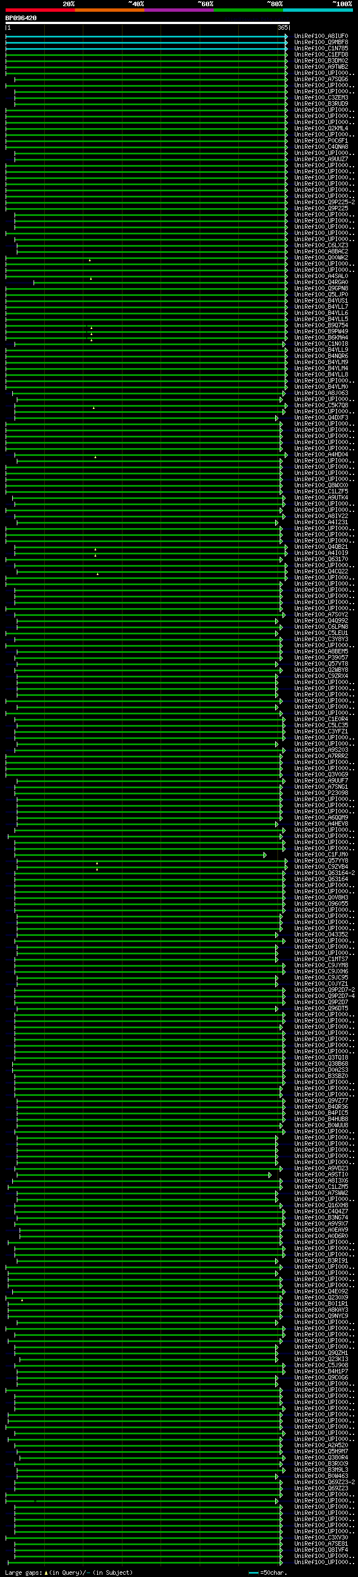The image size is (358, 1577).
Task: View the UniRef100_Q2WBY8 alignment label
Action: pyautogui.click(x=321, y=670)
